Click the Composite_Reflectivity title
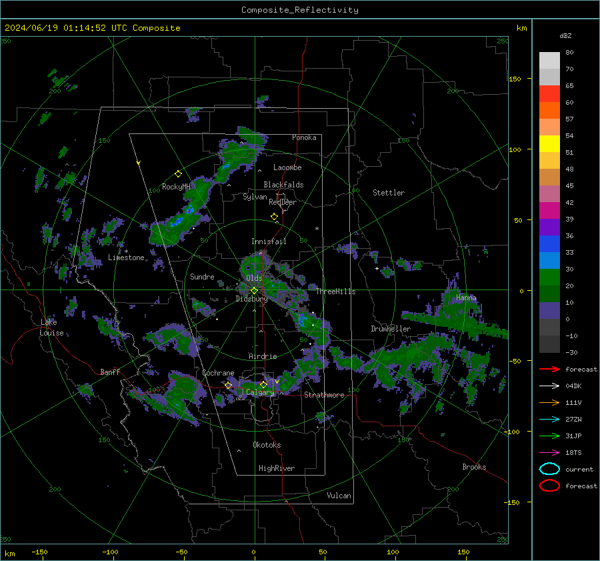This screenshot has height=561, width=600. [x=300, y=10]
